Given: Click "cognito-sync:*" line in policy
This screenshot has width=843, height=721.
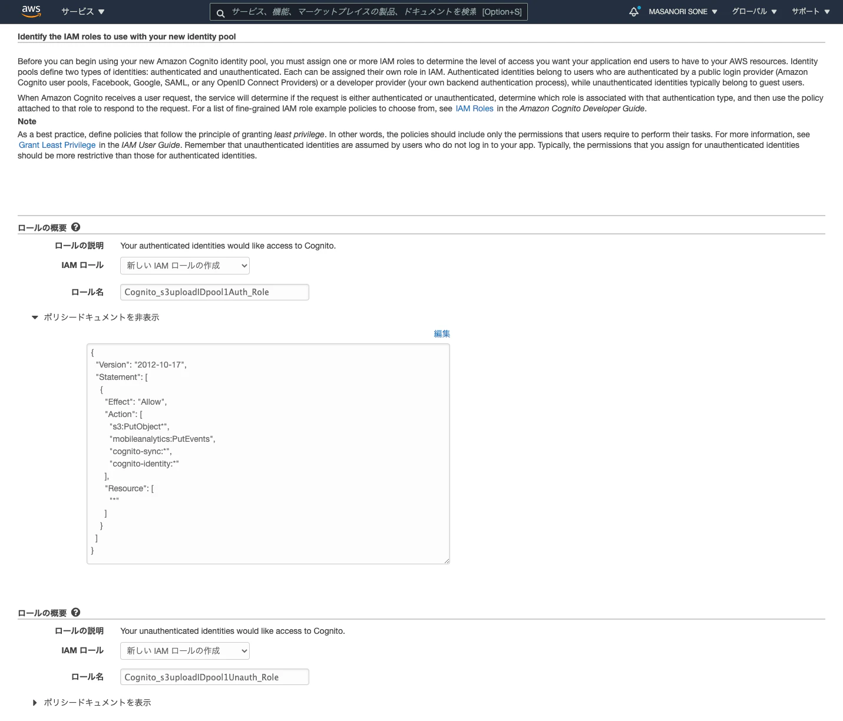Looking at the screenshot, I should pyautogui.click(x=141, y=451).
